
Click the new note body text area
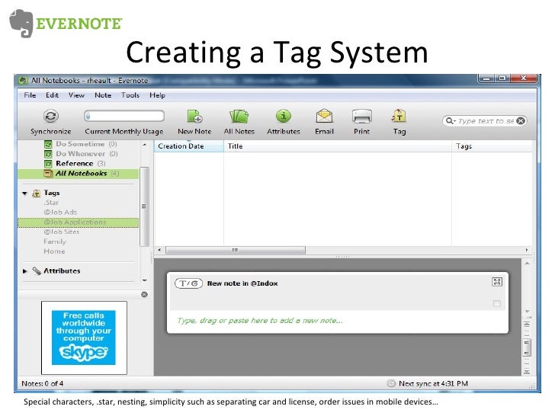click(338, 322)
